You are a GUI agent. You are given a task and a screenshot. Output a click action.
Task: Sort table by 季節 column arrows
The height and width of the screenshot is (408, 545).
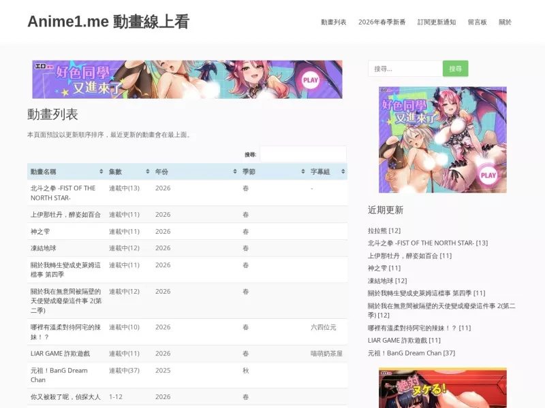click(x=303, y=171)
